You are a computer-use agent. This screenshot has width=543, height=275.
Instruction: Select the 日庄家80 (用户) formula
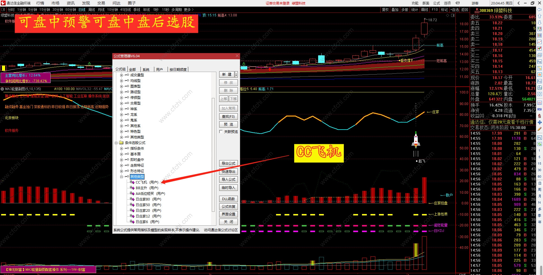[148, 199]
